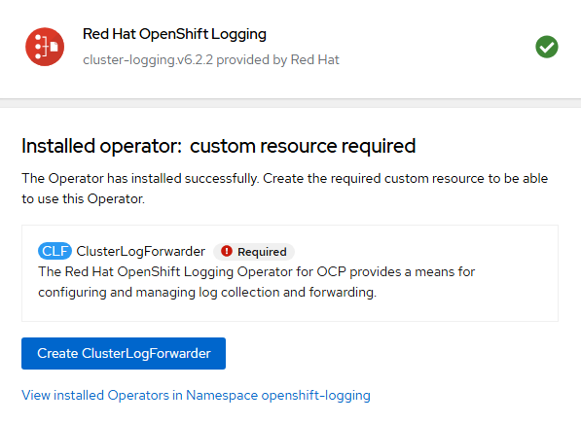Viewport: 581px width, 424px height.
Task: Click the blue CLF resource badge
Action: [54, 251]
